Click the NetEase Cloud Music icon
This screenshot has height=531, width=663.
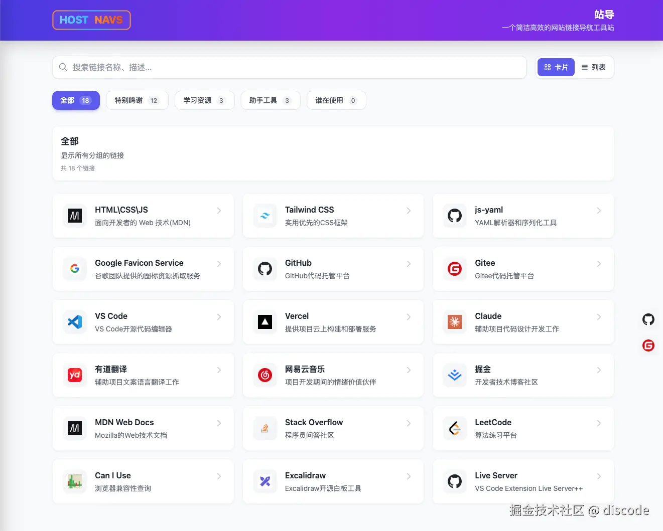[x=265, y=375]
